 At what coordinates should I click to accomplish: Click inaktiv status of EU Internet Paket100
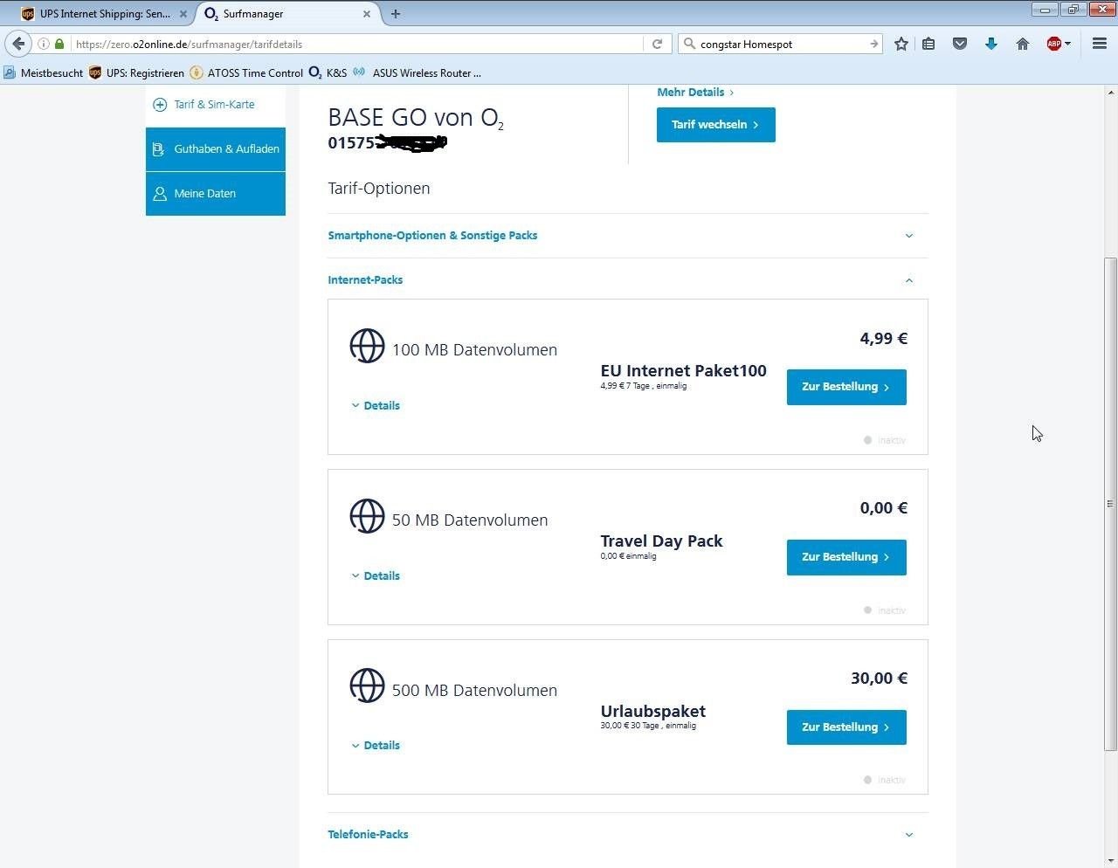[885, 441]
